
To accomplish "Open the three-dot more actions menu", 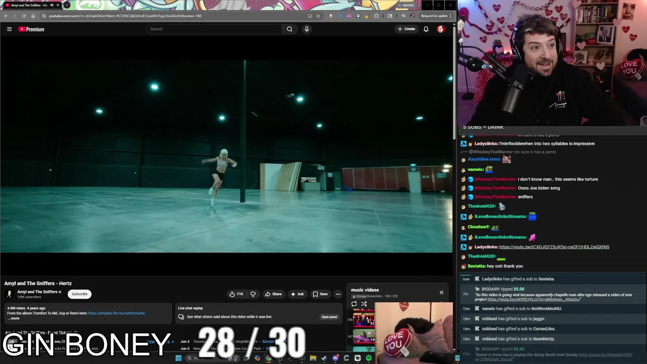I will tap(338, 294).
